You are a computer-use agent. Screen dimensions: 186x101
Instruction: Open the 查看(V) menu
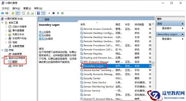27,8
